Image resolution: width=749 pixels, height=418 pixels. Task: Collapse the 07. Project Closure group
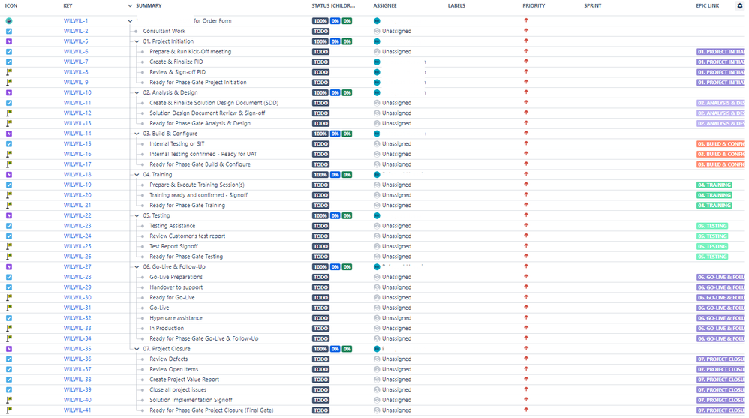(x=137, y=349)
